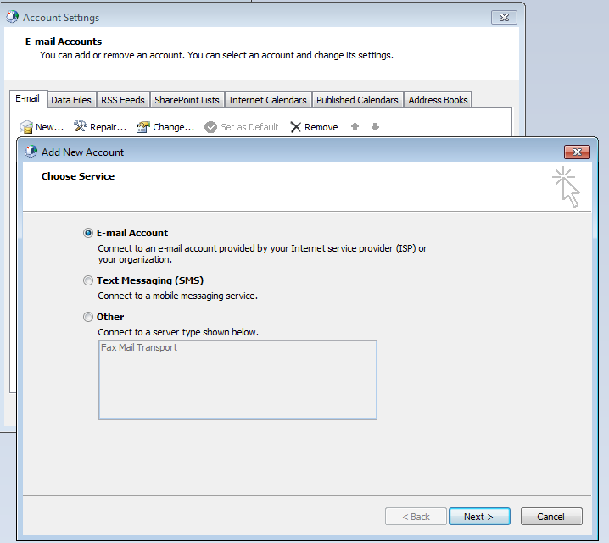Click the Repair tools icon
The height and width of the screenshot is (543, 609).
coord(81,127)
